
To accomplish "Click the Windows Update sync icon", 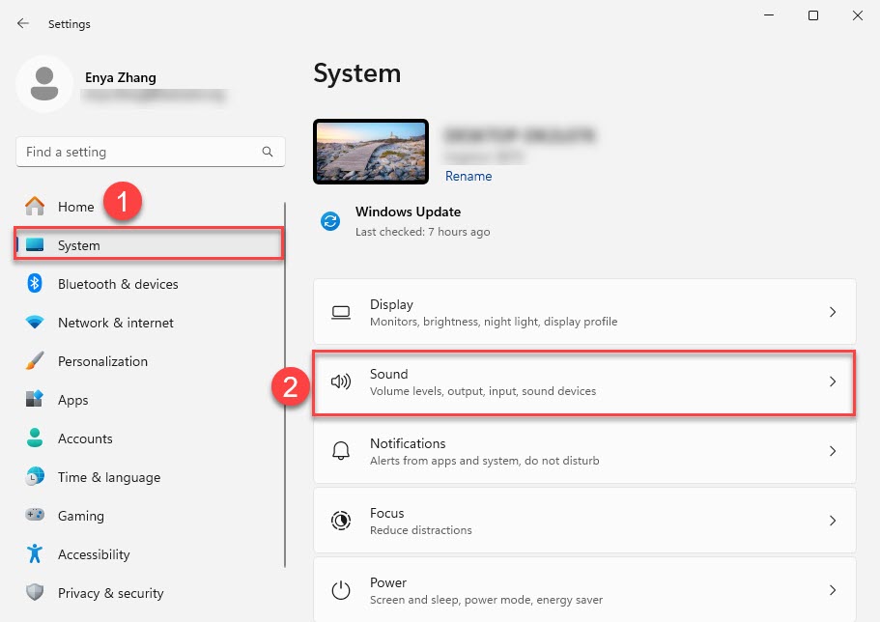I will tap(330, 221).
